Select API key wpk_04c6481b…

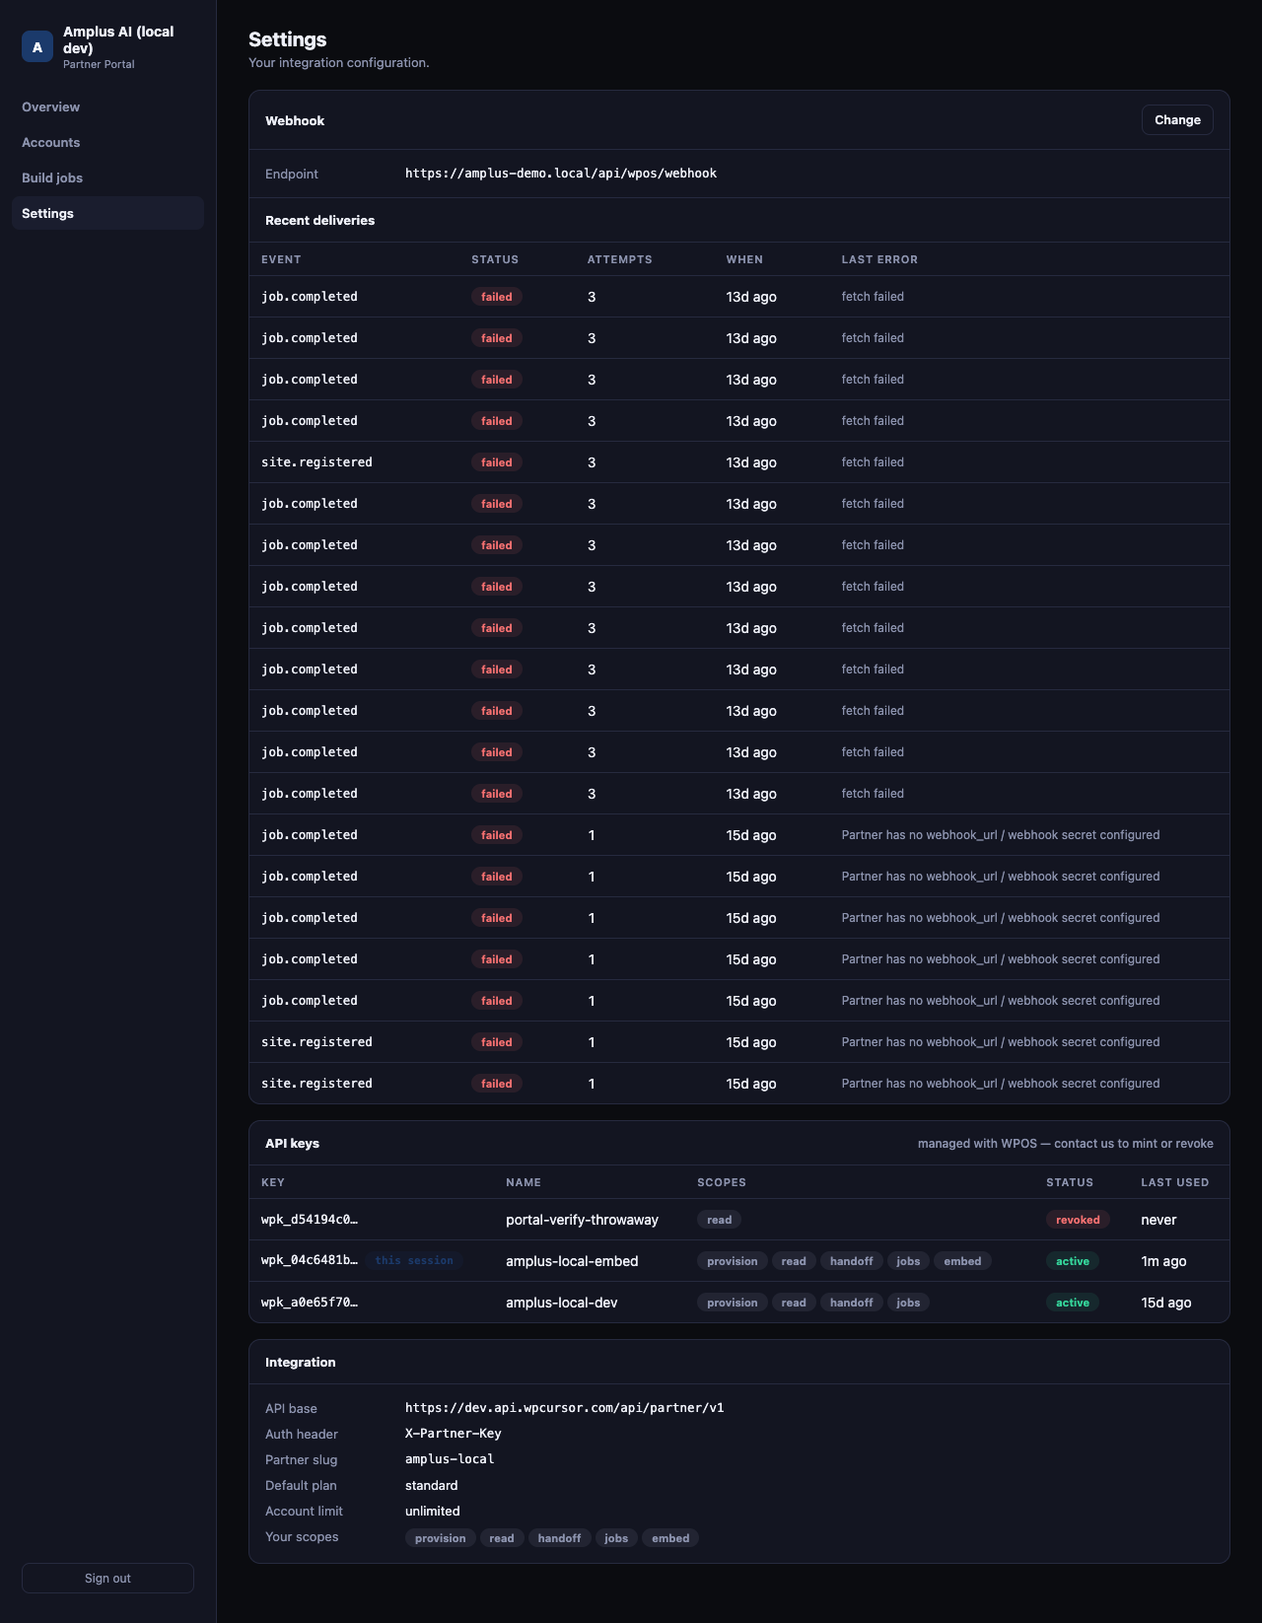pos(310,1261)
